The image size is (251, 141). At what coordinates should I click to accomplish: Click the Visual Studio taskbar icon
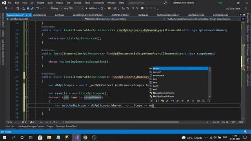click(x=76, y=137)
